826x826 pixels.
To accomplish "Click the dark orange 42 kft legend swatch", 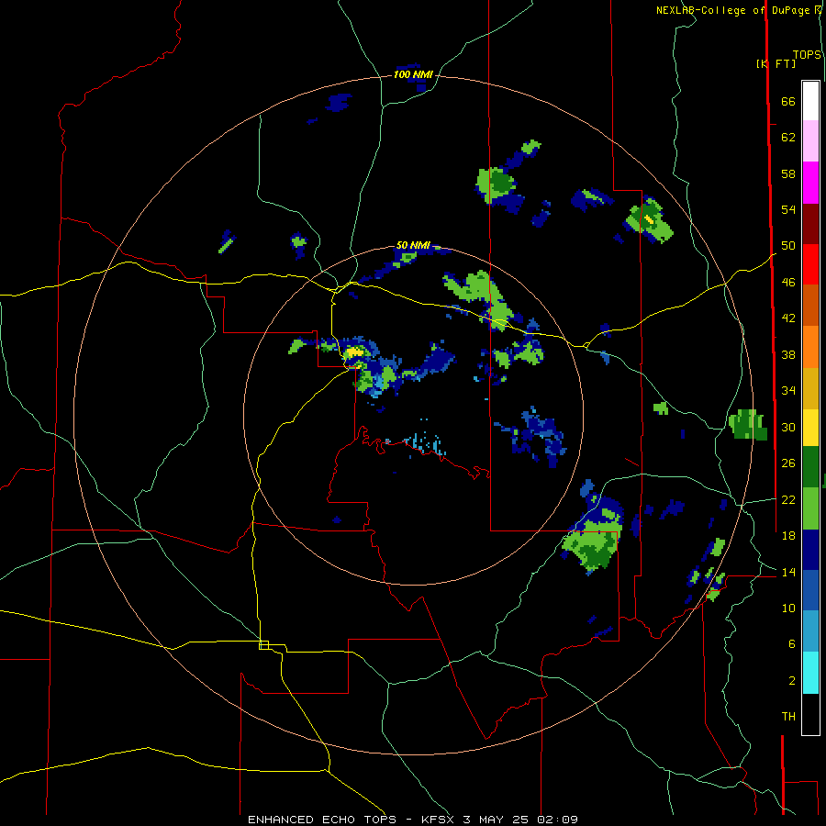I will [x=810, y=306].
